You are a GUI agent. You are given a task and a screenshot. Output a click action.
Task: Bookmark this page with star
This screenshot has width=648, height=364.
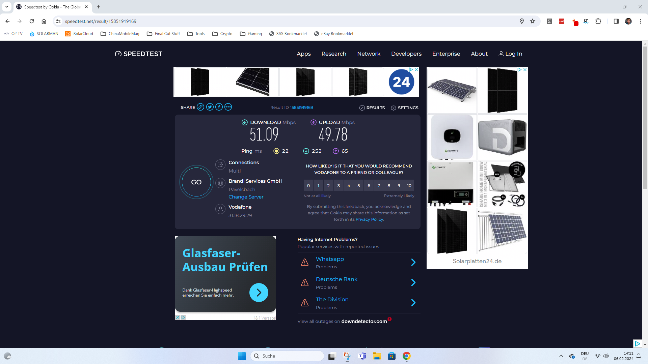[533, 21]
